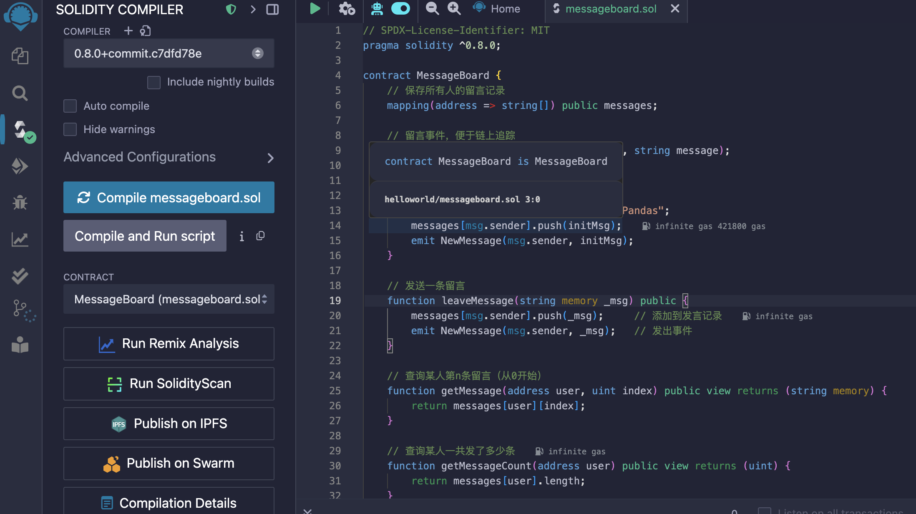Click Publish on IPFS button
The width and height of the screenshot is (916, 514).
click(x=169, y=424)
